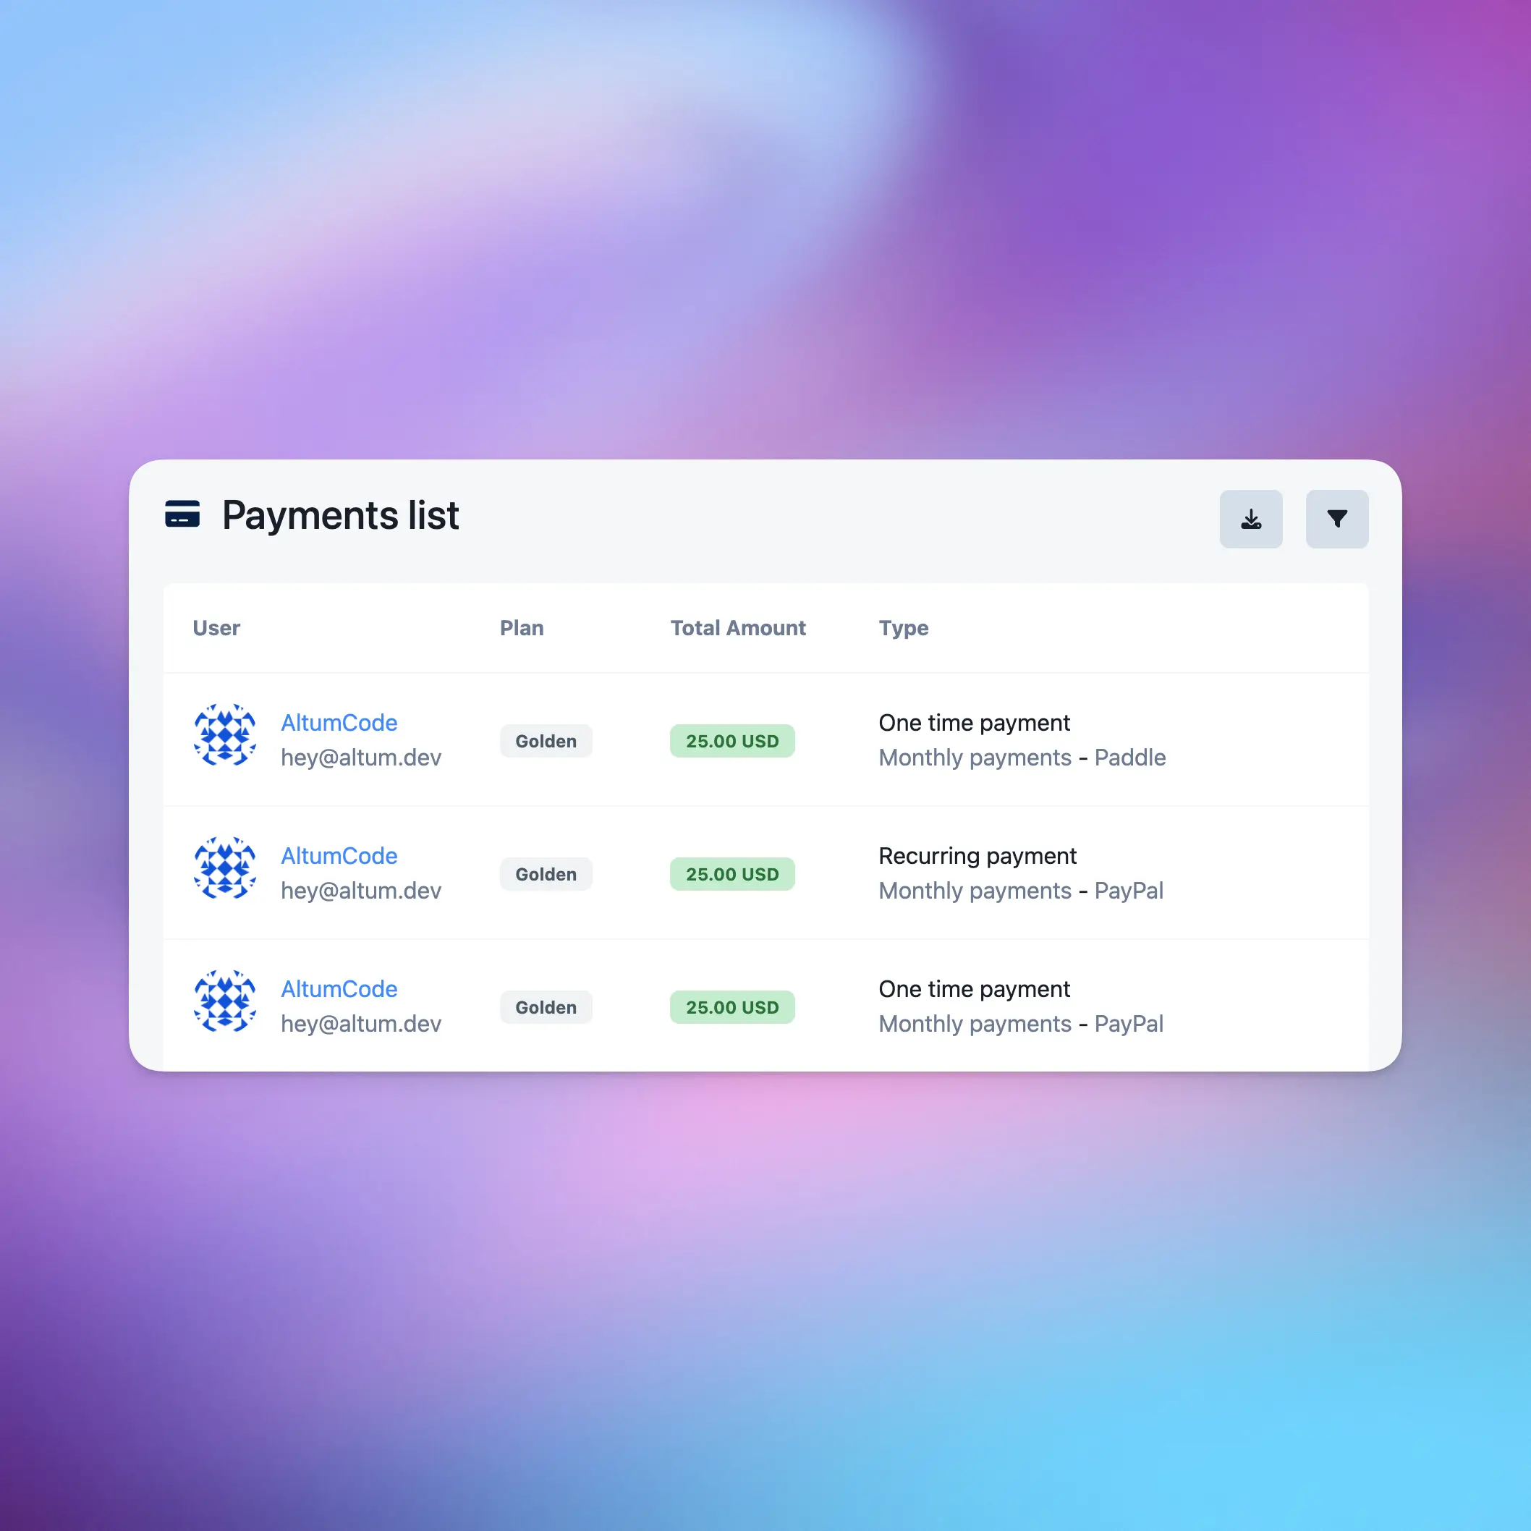Click the User column header

point(216,627)
